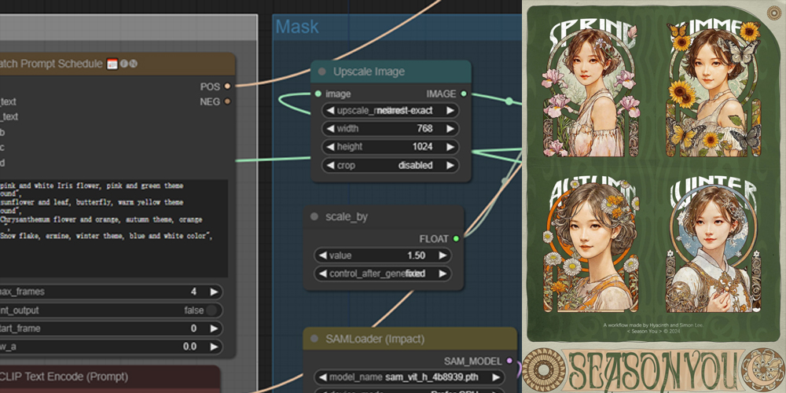Click the start_frame 0 value field
This screenshot has width=786, height=393.
tap(112, 329)
